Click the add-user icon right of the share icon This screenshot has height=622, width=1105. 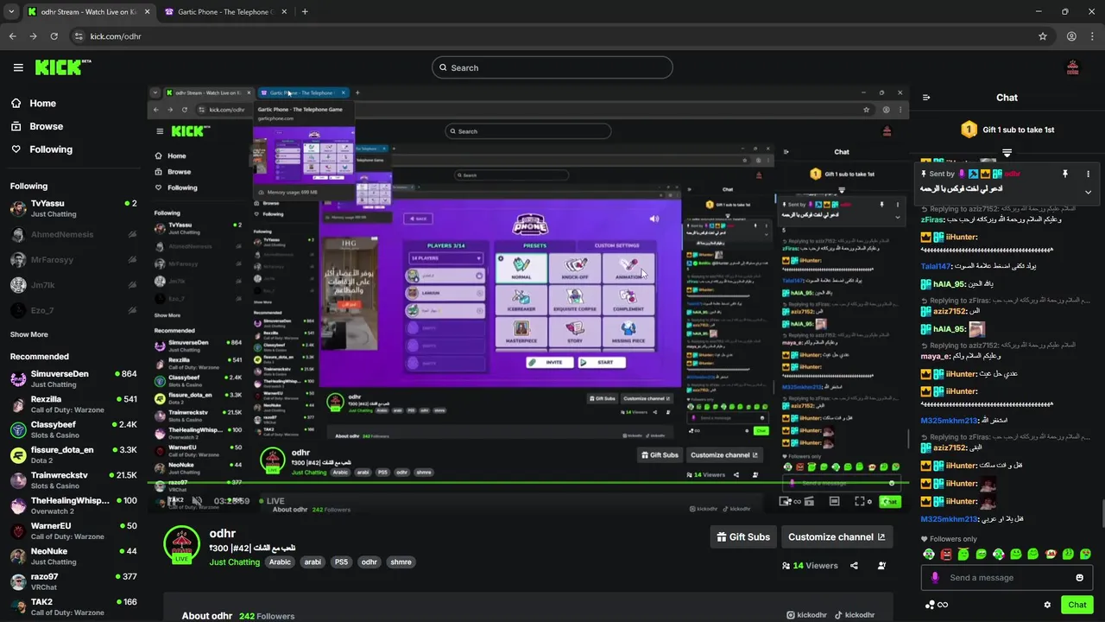click(881, 566)
